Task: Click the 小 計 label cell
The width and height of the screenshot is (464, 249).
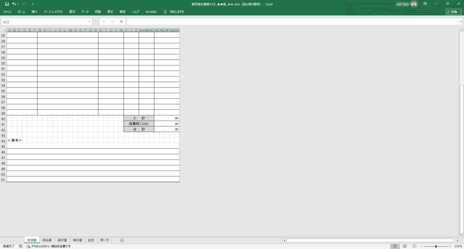Action: click(139, 118)
